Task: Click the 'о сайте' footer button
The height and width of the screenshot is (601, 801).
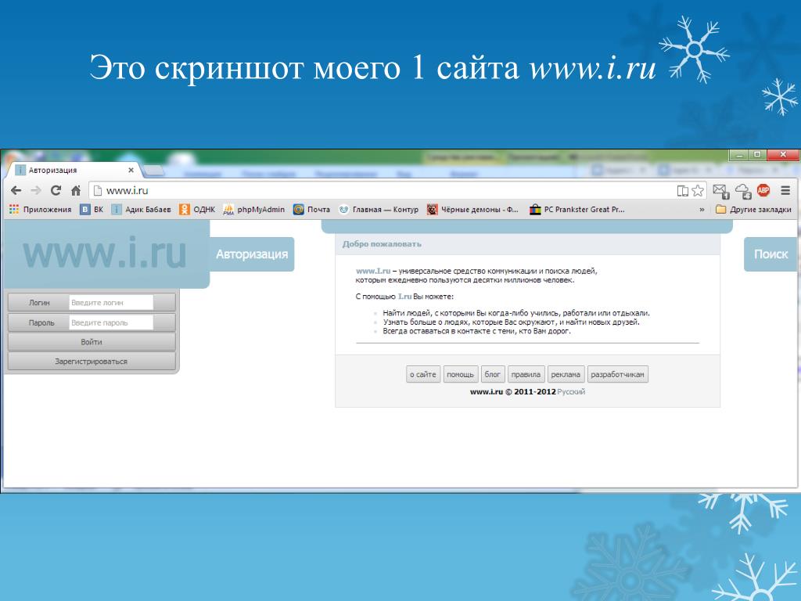Action: coord(423,375)
